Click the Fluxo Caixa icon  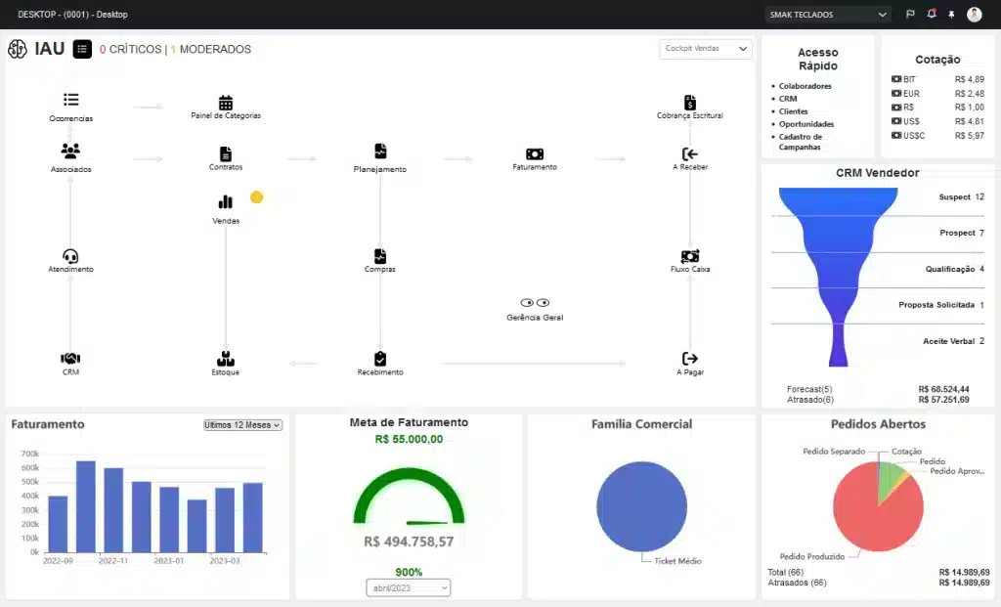(690, 256)
